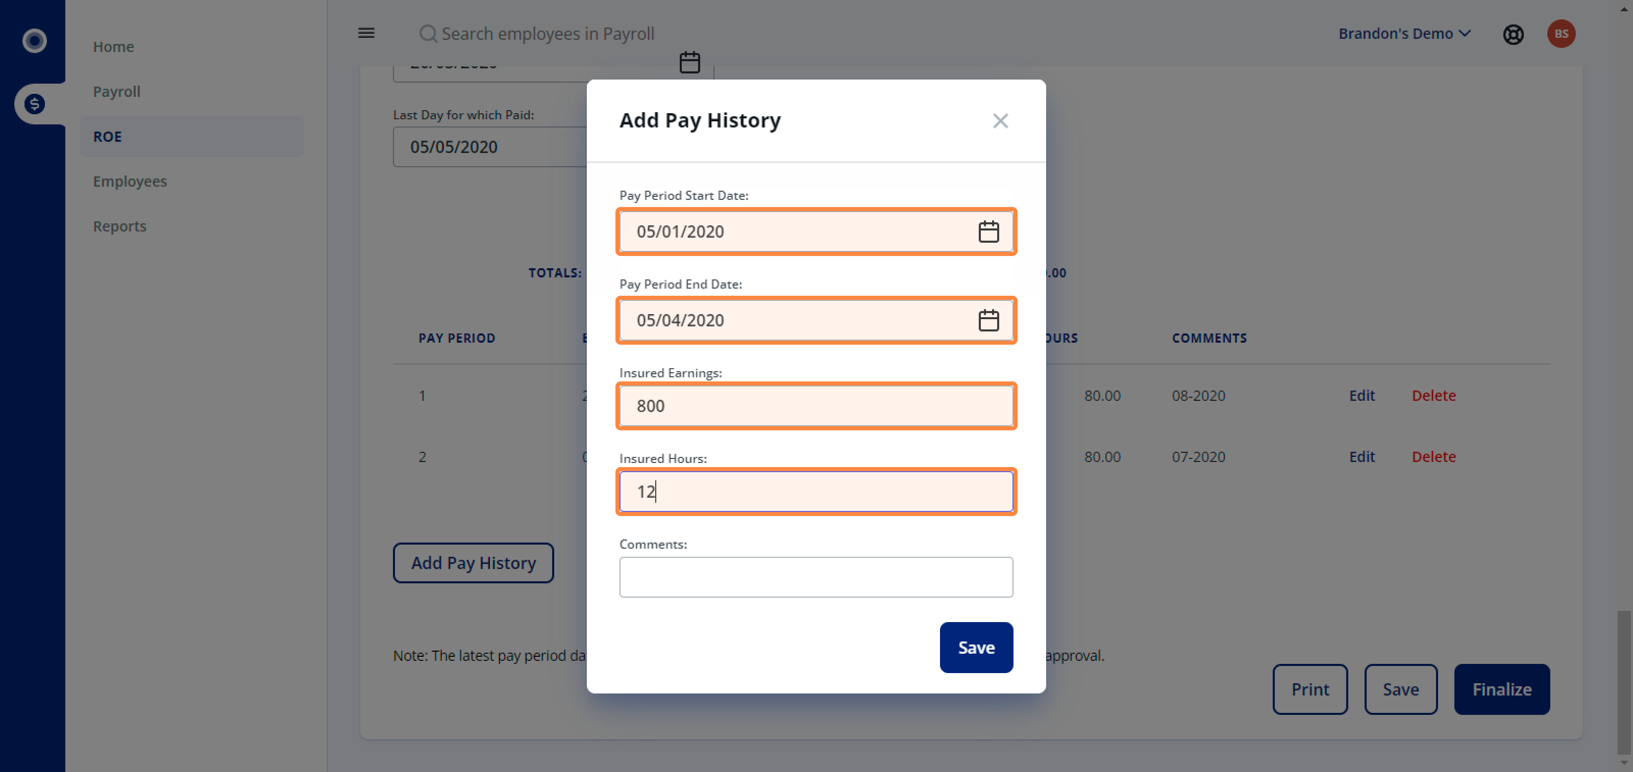The height and width of the screenshot is (772, 1633).
Task: Close the Add Pay History dialog
Action: (1000, 121)
